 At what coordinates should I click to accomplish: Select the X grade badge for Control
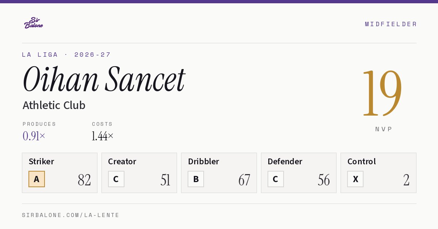pos(355,179)
